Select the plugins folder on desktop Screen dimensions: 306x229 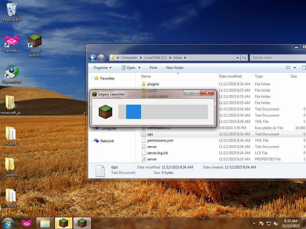(x=11, y=167)
